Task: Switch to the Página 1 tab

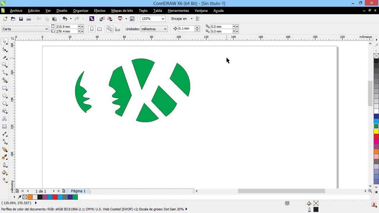Action: [78, 191]
